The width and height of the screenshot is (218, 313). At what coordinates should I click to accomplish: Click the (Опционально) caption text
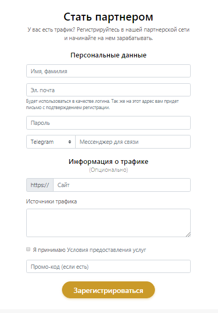[x=108, y=170]
